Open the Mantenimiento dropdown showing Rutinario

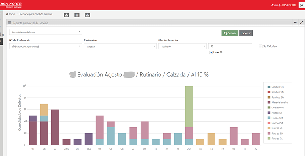[183, 46]
